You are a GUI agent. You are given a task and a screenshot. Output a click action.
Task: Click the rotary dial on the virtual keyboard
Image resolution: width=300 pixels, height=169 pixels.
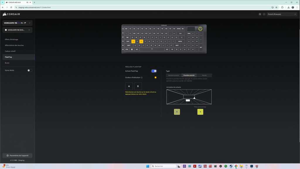click(x=200, y=29)
